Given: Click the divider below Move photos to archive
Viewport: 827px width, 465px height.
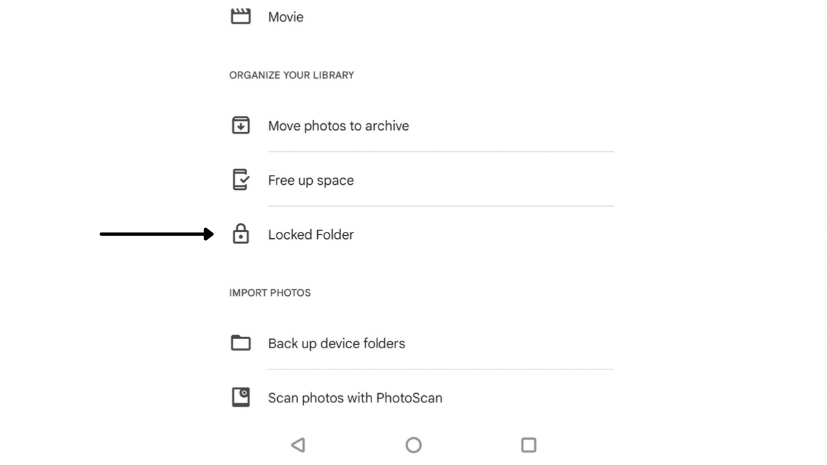Looking at the screenshot, I should click(x=441, y=152).
